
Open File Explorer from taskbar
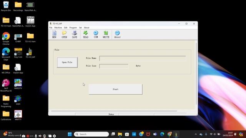click(x=120, y=134)
